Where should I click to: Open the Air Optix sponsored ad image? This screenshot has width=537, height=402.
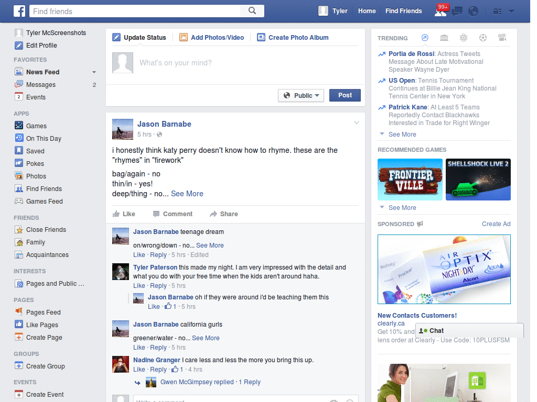coord(444,270)
